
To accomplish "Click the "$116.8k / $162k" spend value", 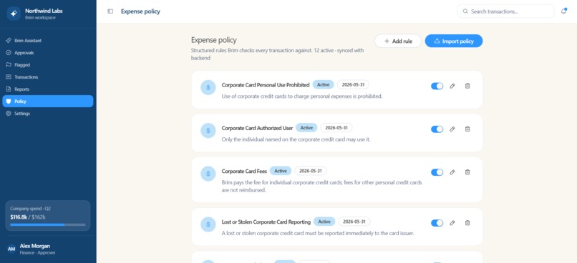I will coord(28,217).
